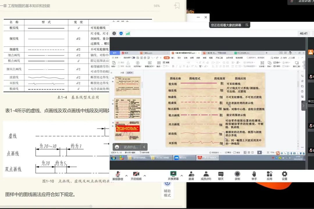Switch to the 大纲 outline tab

coord(122,73)
